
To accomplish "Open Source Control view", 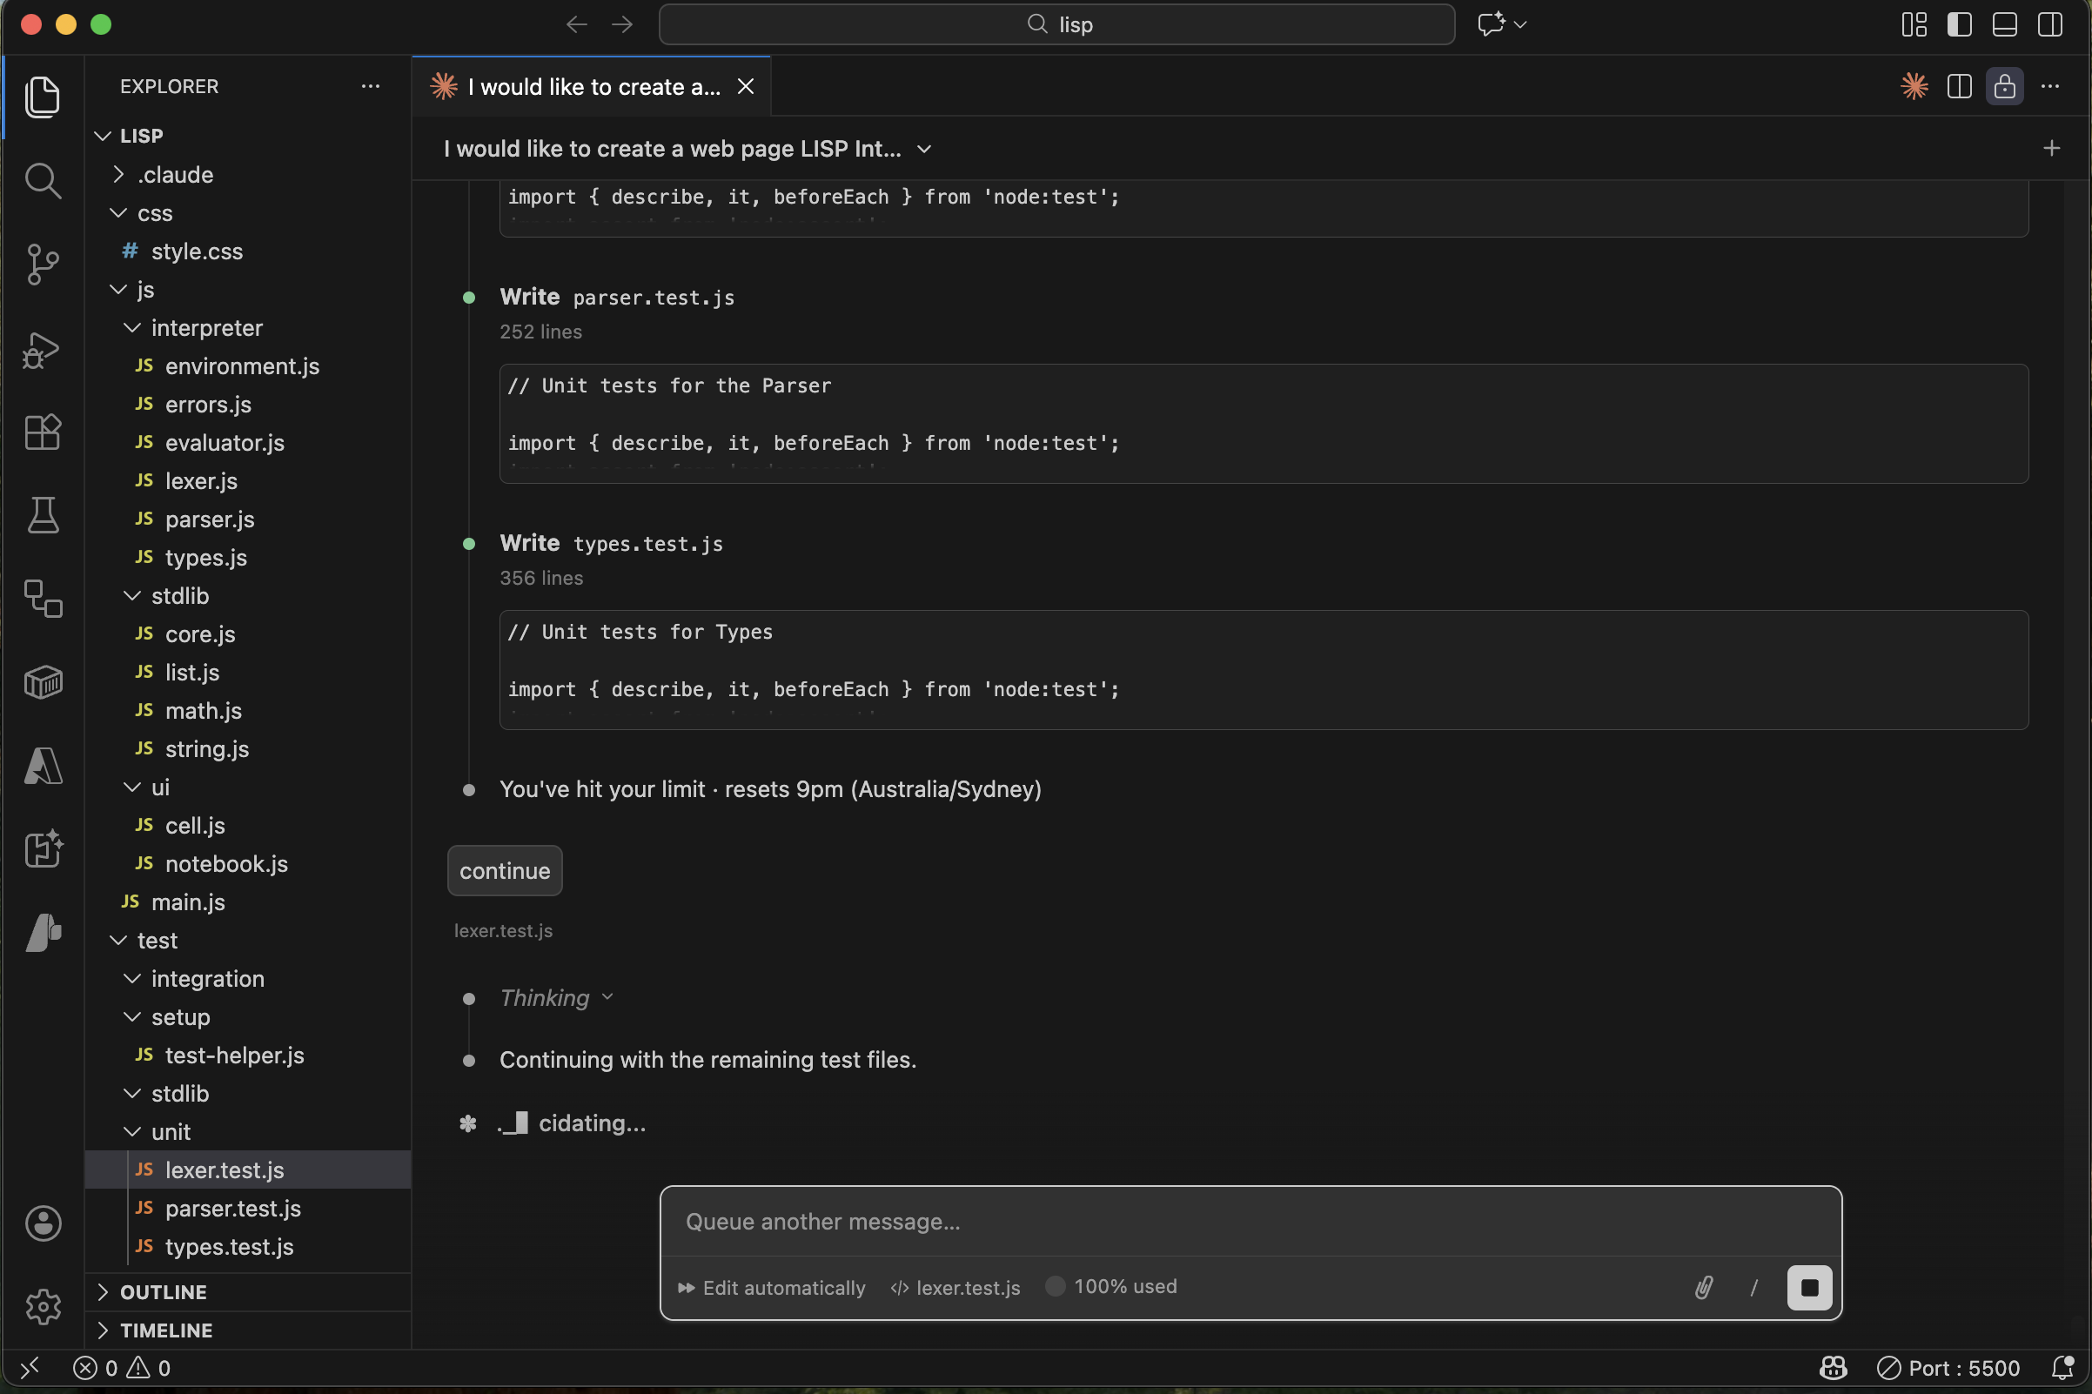I will tap(42, 264).
